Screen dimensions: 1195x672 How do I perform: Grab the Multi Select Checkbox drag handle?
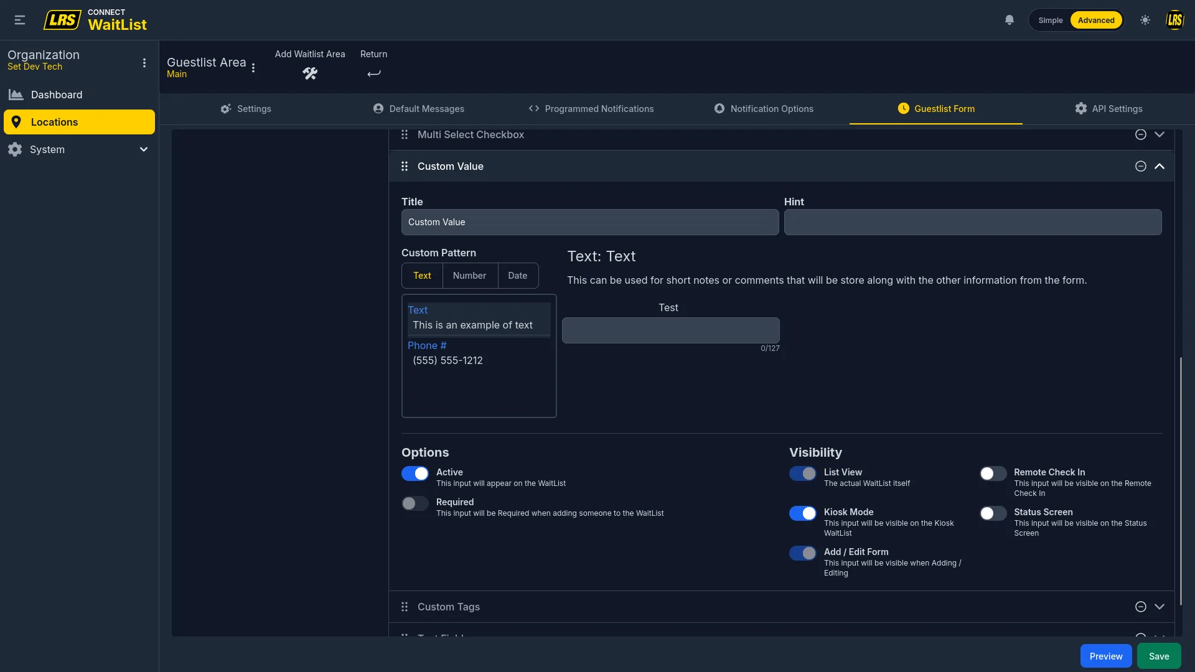pyautogui.click(x=405, y=134)
